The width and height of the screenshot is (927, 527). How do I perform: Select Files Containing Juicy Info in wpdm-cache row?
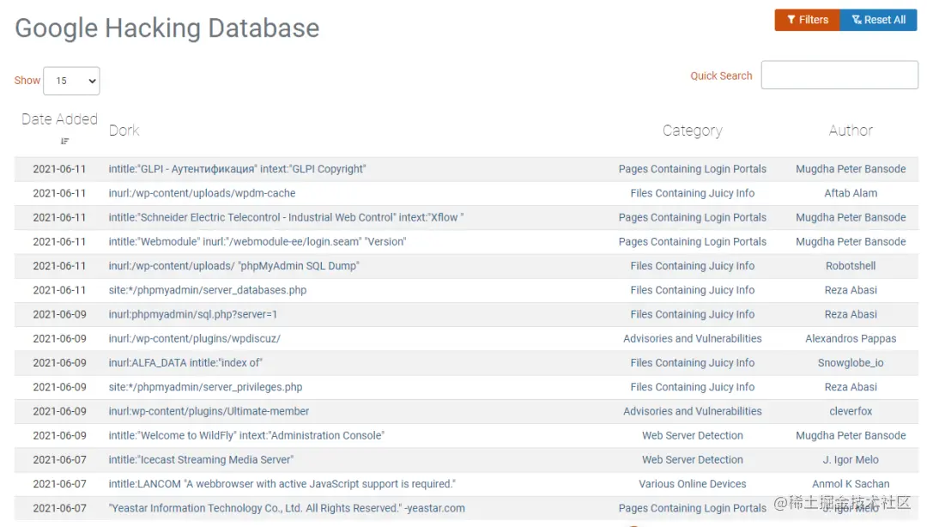click(x=693, y=193)
